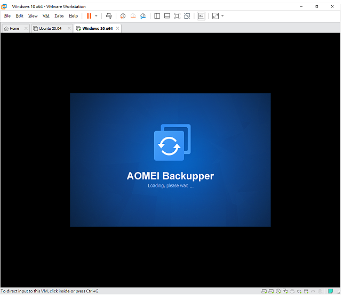The height and width of the screenshot is (295, 343).
Task: Click the sound card status icon
Action: (x=299, y=291)
